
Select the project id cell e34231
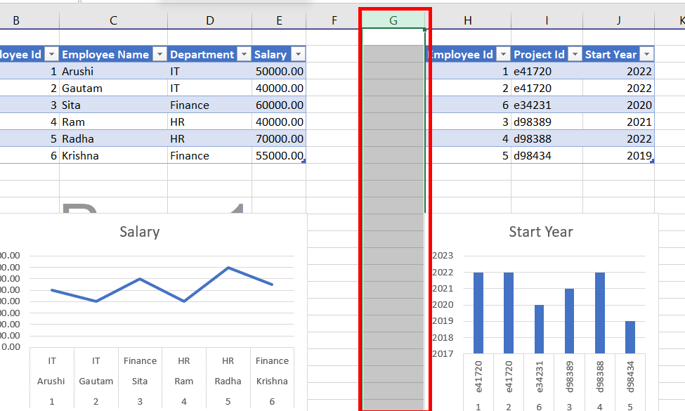(x=547, y=105)
